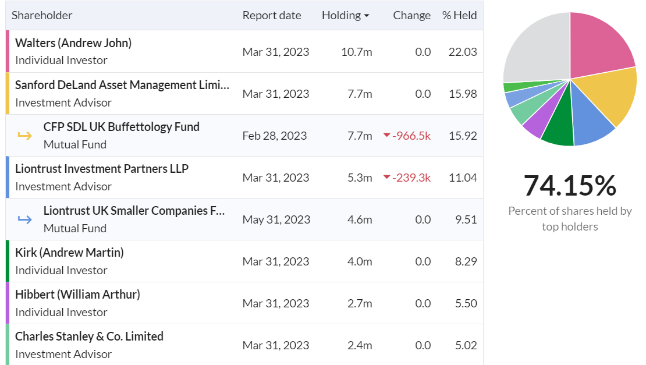The image size is (646, 365).
Task: Click the 4.6m holding value
Action: pyautogui.click(x=360, y=219)
